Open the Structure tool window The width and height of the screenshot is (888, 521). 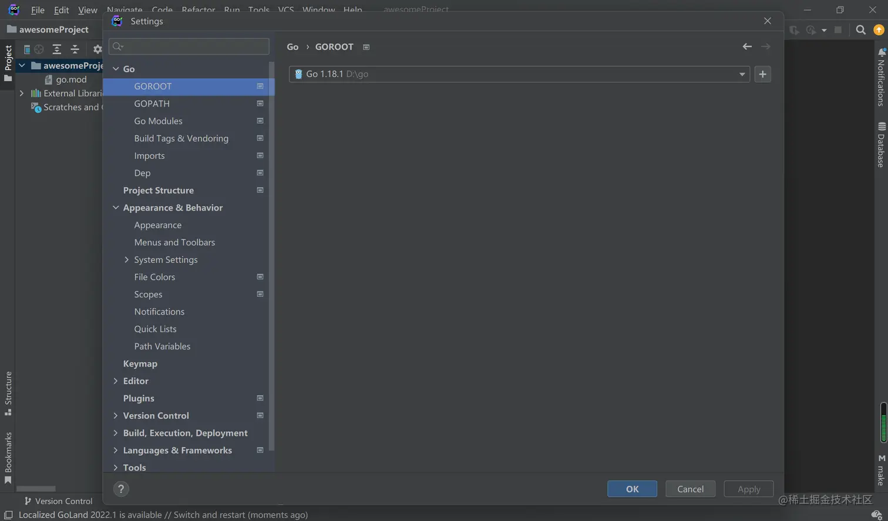click(8, 393)
